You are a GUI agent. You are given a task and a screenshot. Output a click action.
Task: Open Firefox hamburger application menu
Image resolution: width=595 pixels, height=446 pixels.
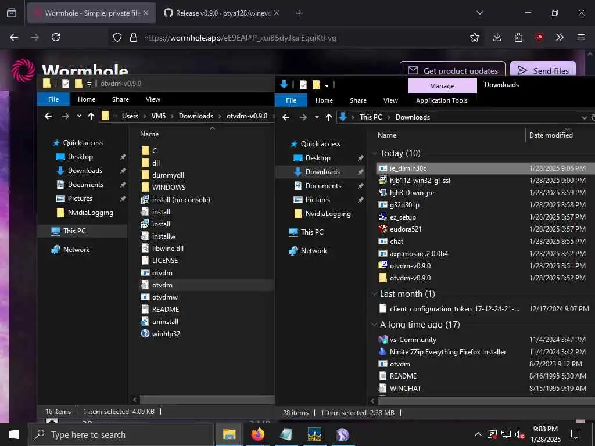(x=580, y=37)
